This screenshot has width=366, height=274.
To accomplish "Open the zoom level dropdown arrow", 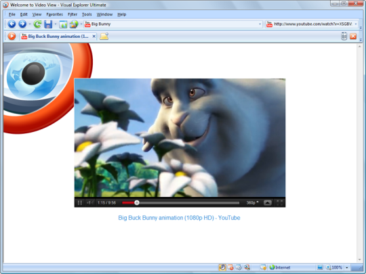I will point(347,267).
